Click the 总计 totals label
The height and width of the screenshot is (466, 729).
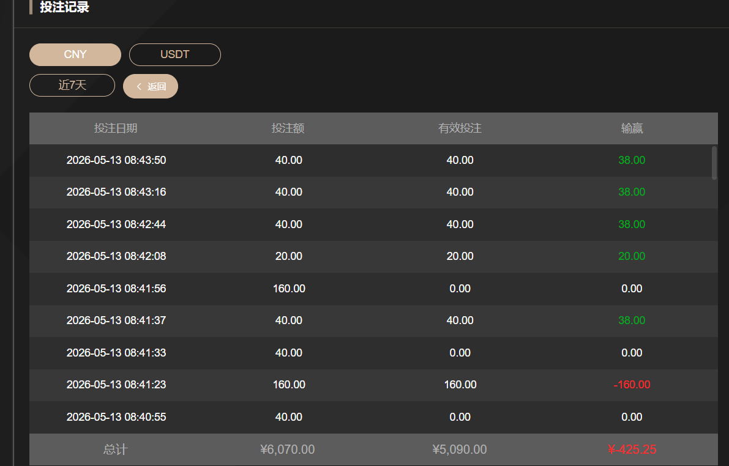[115, 449]
